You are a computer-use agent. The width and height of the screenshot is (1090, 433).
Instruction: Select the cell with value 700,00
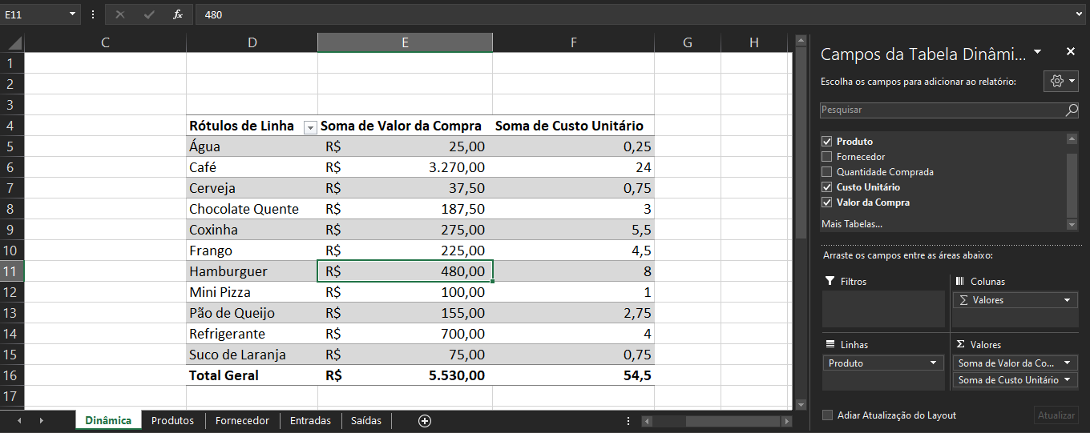click(405, 334)
